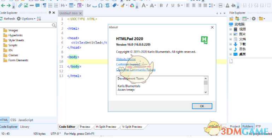272x138 pixels.
Task: Toggle bold formatting
Action: 161,5
